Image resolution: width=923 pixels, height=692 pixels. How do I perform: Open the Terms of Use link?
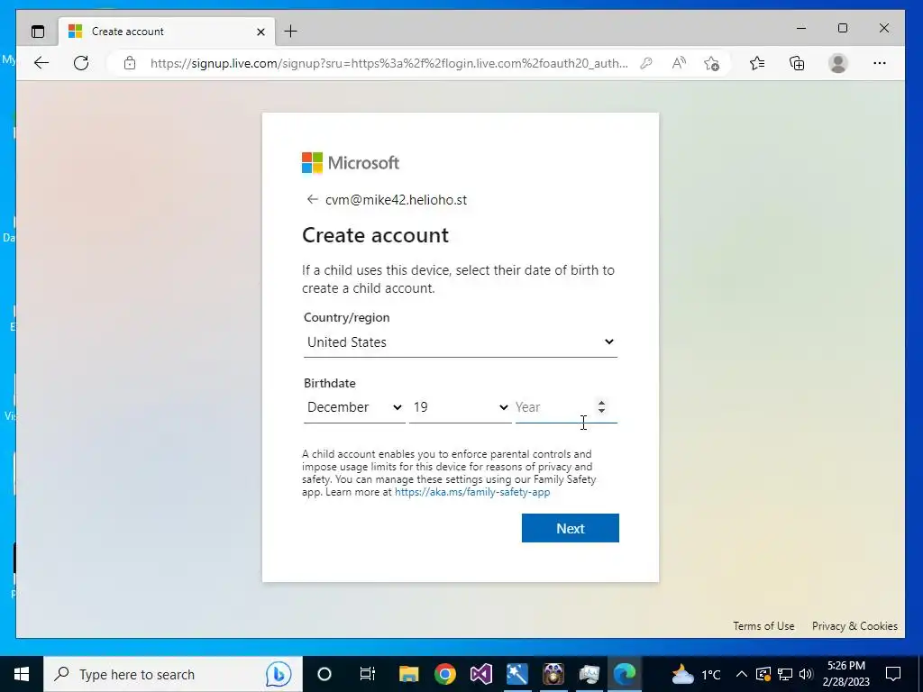pos(763,626)
